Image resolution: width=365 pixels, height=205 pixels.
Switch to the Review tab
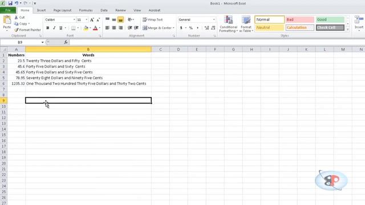[x=120, y=10]
